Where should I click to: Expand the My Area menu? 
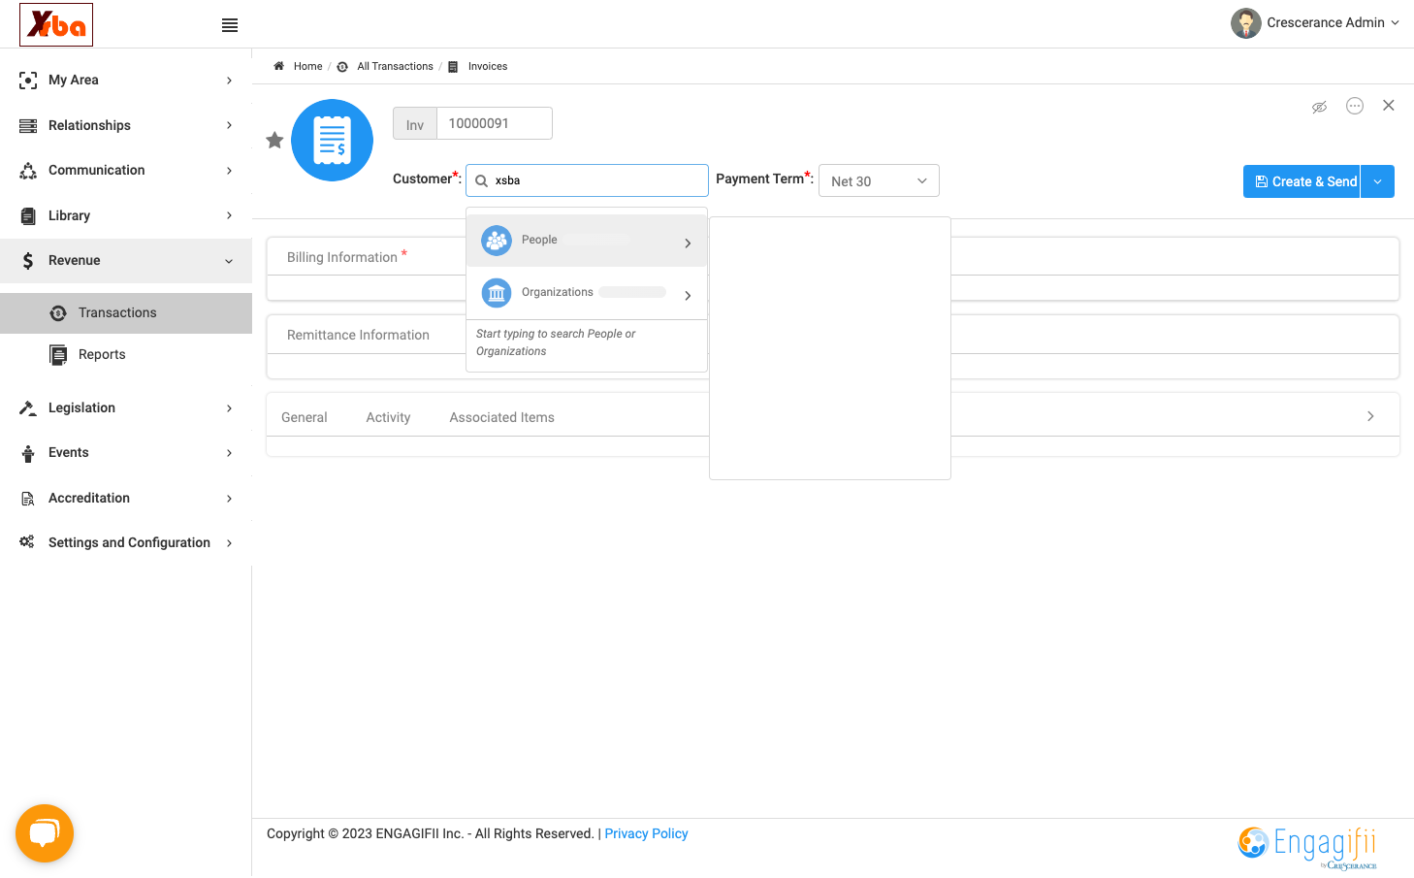pos(126,80)
